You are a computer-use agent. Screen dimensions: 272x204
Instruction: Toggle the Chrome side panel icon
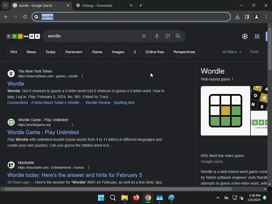[x=247, y=17]
